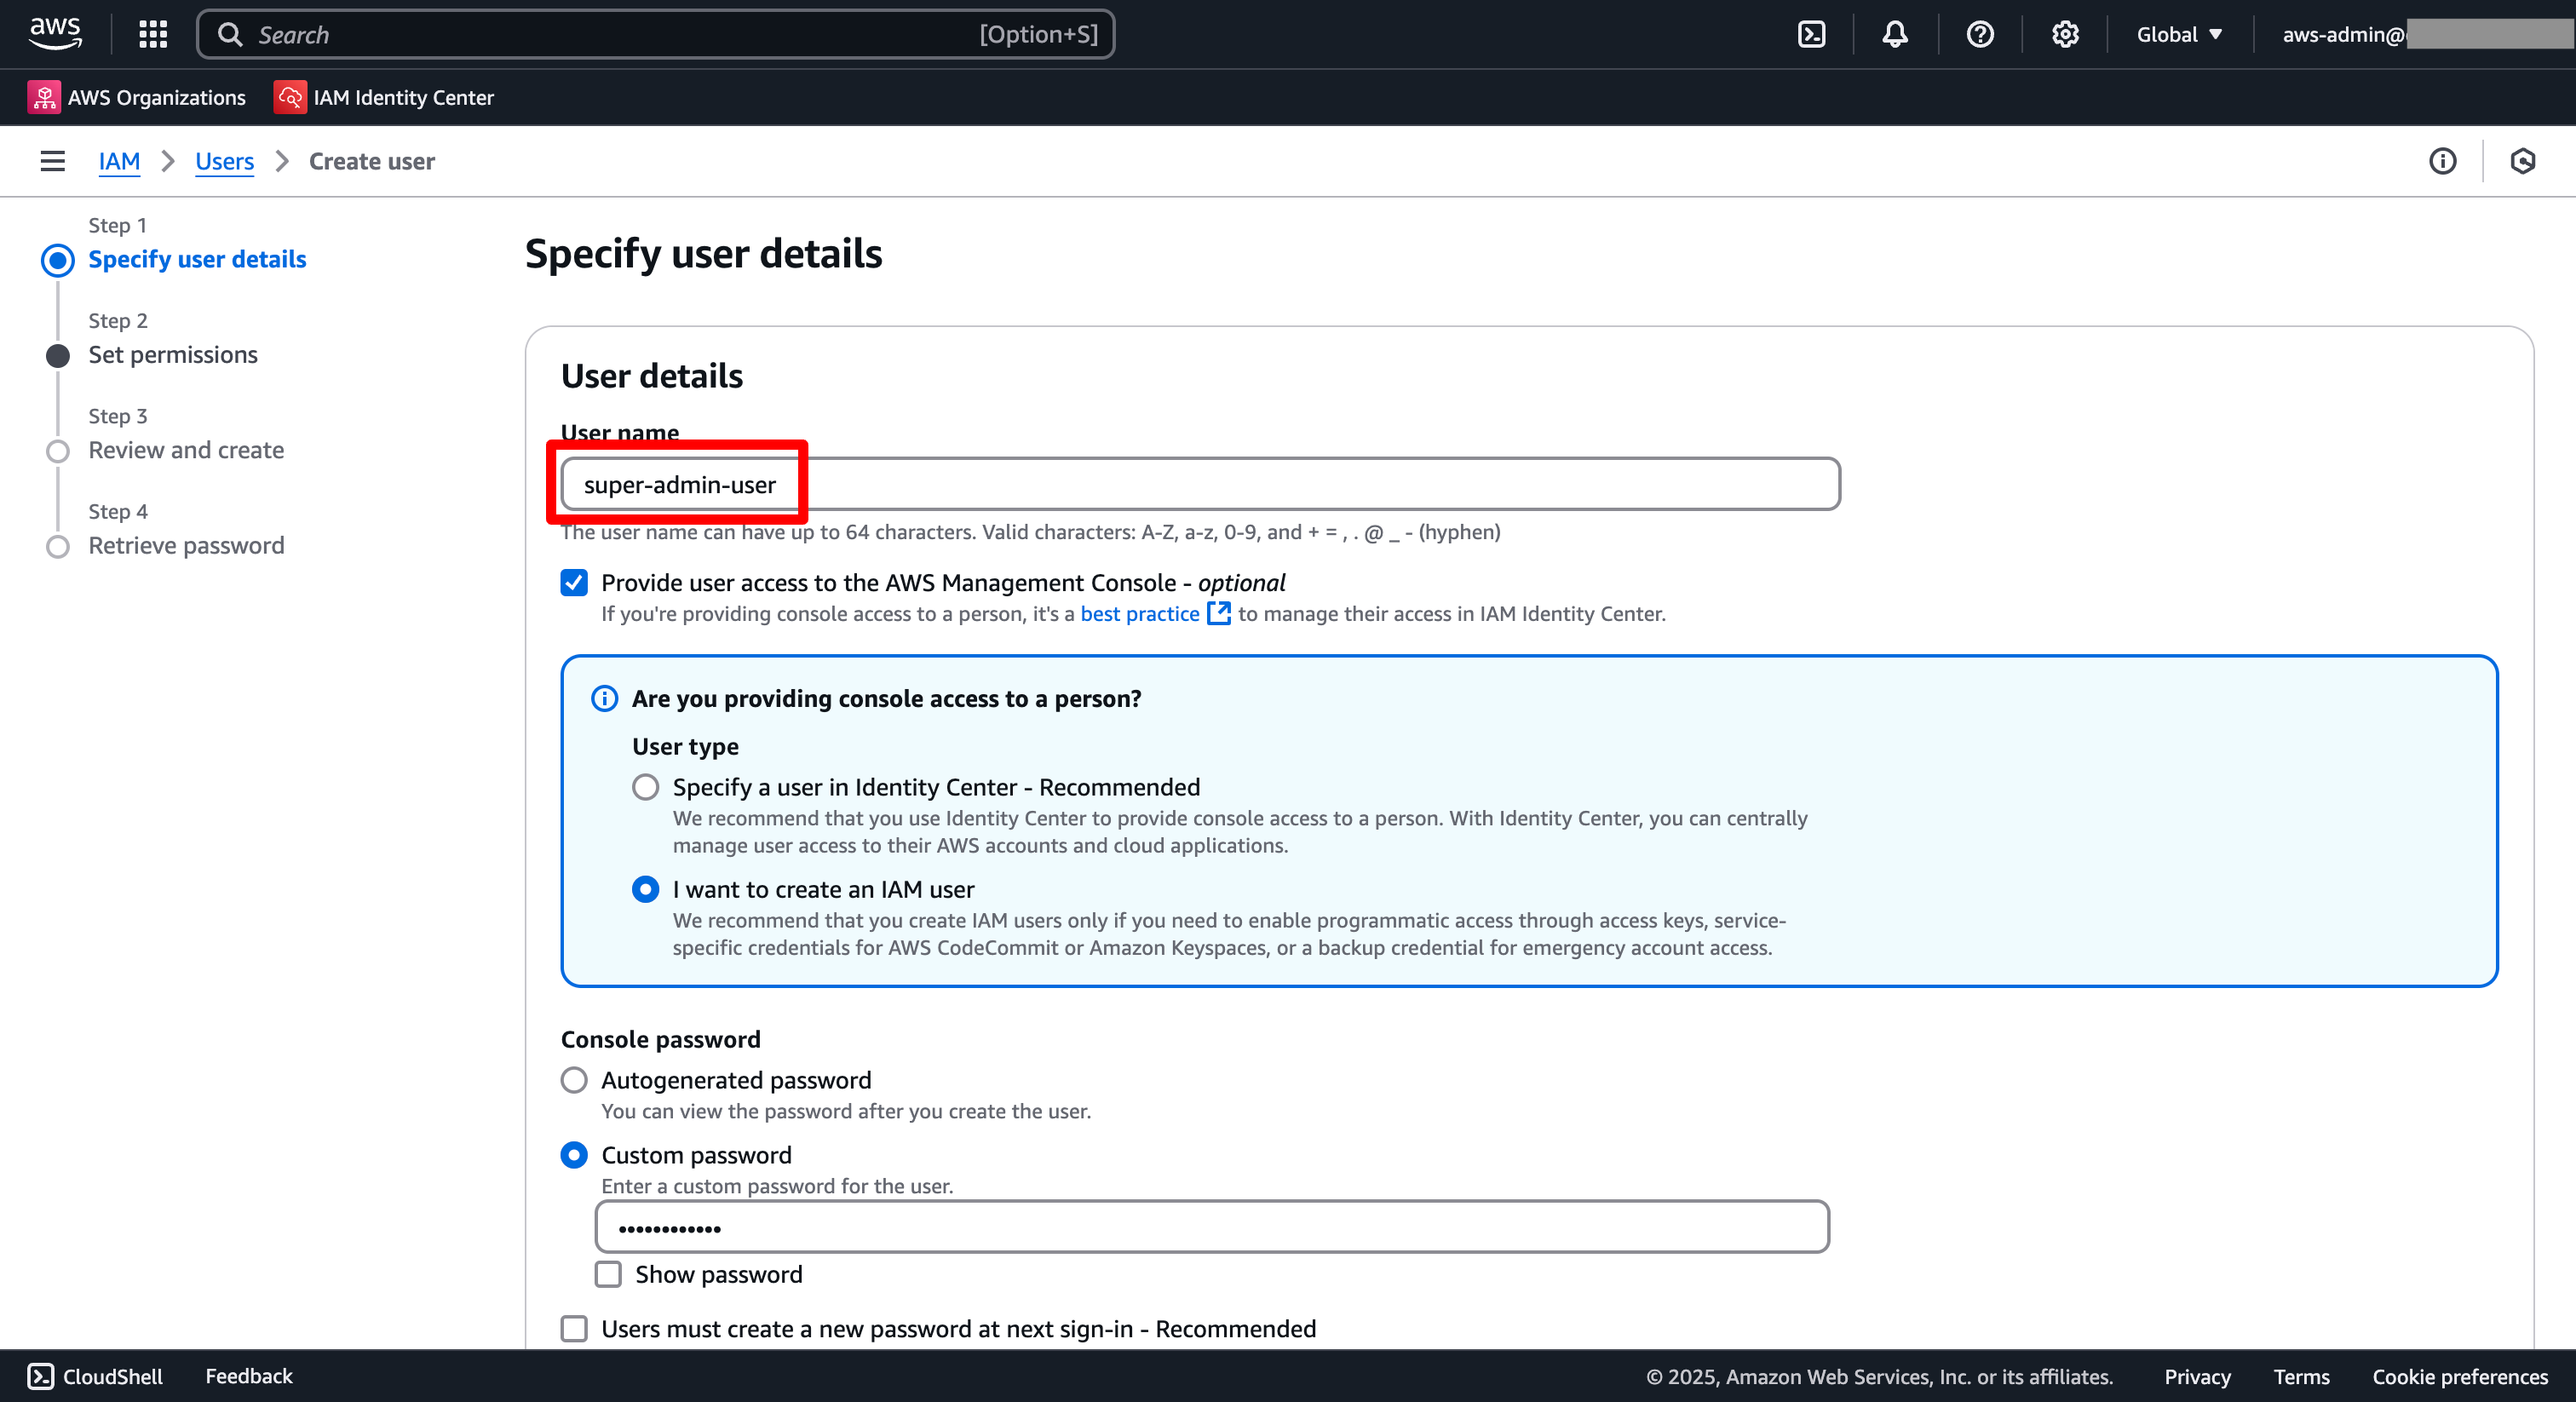Expand the left navigation with the hamburger icon
2576x1402 pixels.
[51, 161]
